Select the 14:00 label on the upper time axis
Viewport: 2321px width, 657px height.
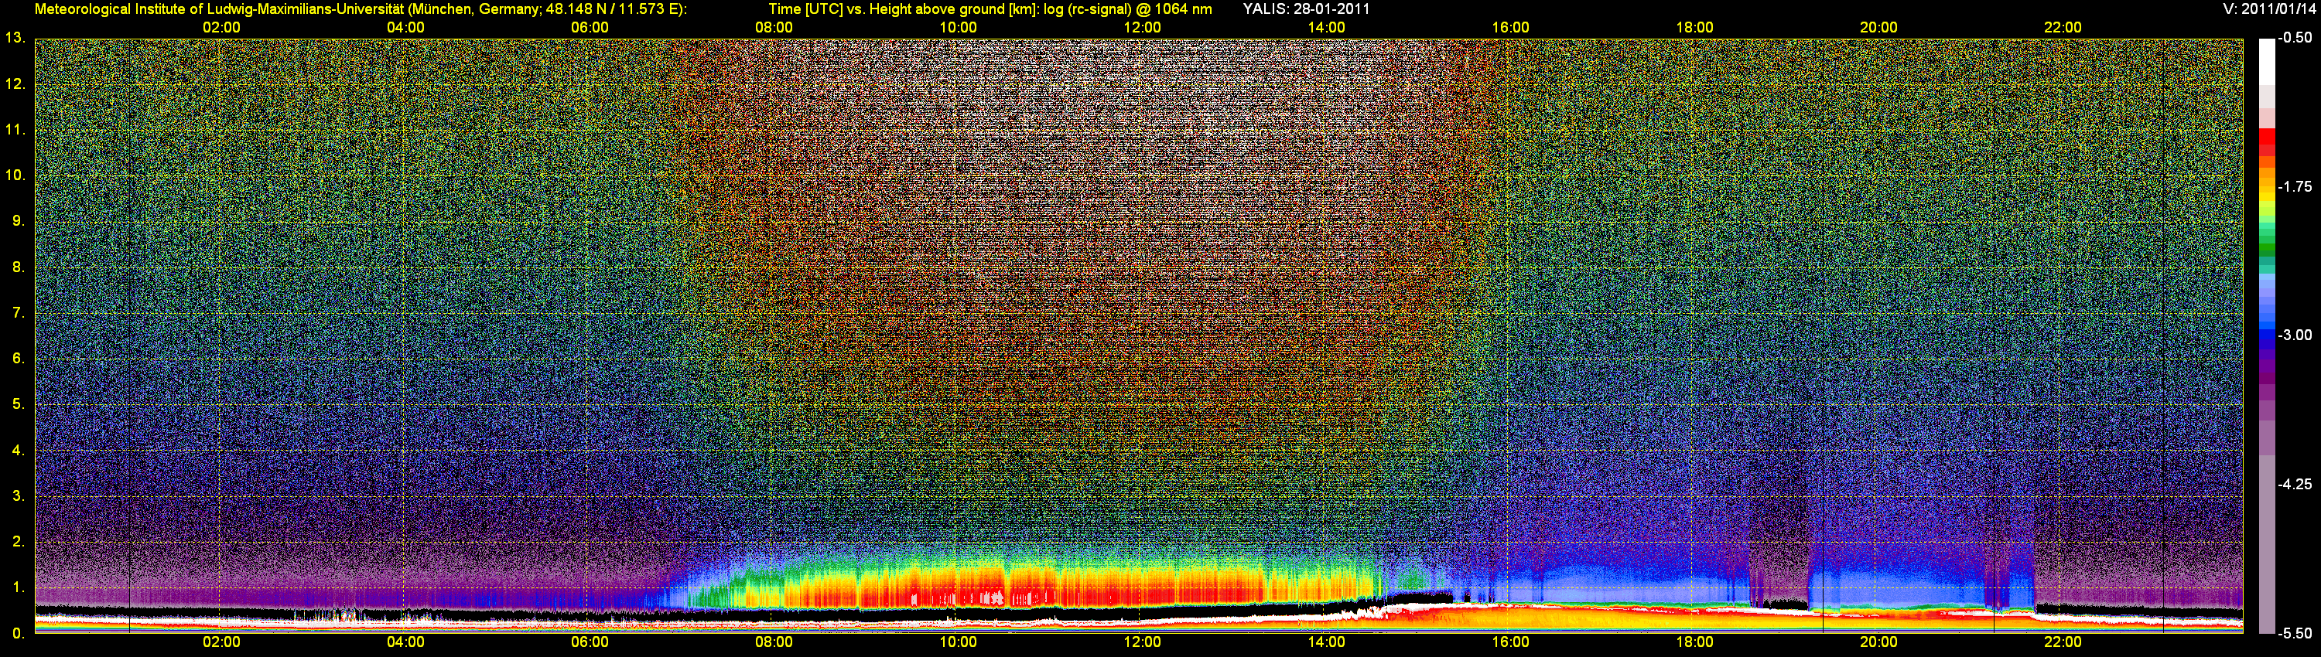click(x=1326, y=28)
